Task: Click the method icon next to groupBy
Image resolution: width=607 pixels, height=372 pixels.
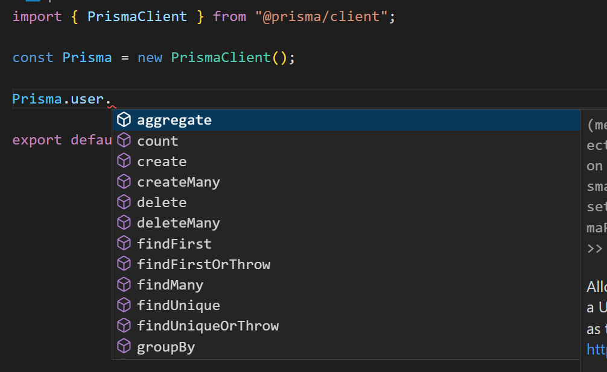Action: tap(124, 346)
